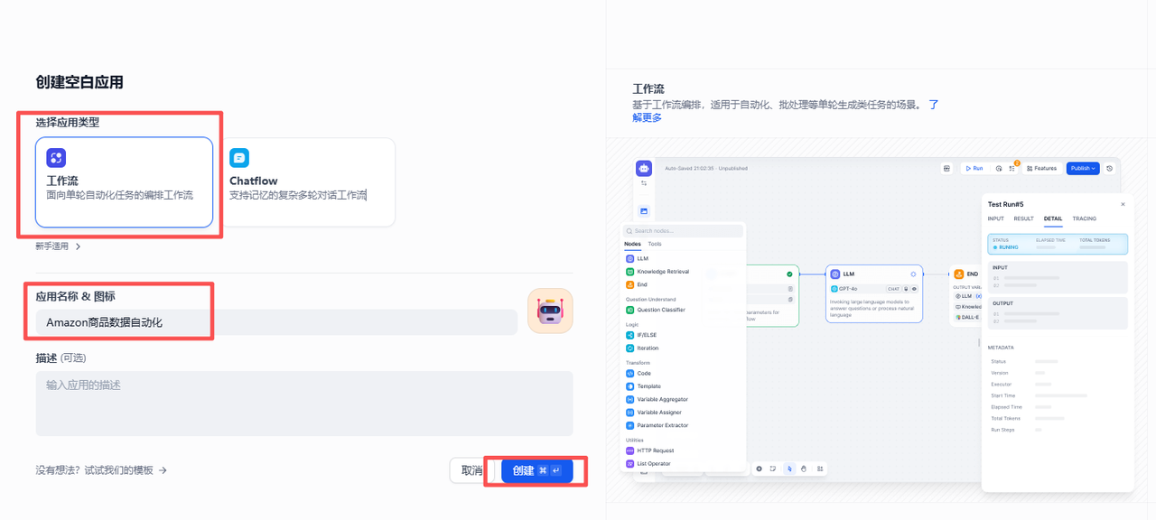Click organize nodes icon in bottom toolbar

click(820, 469)
